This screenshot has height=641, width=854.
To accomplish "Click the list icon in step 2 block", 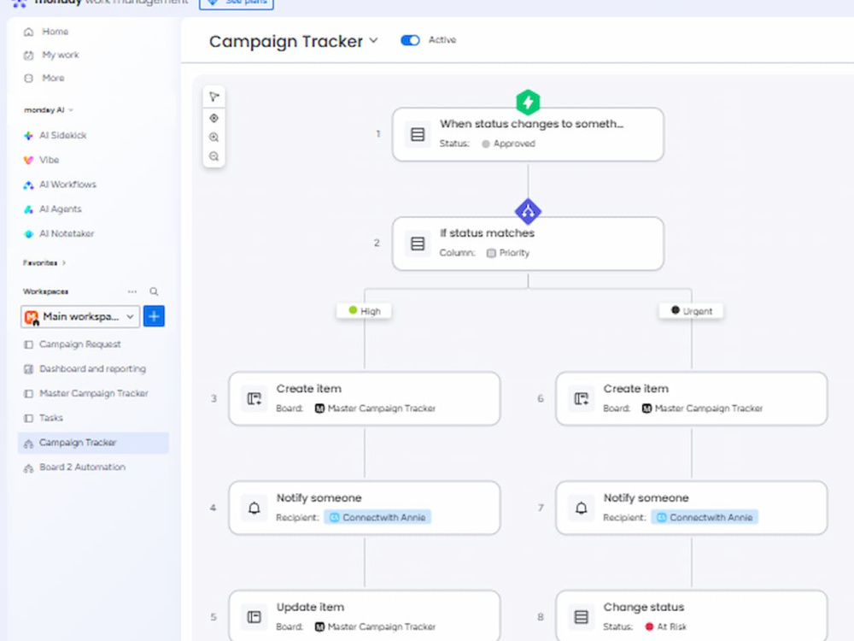I will click(418, 244).
